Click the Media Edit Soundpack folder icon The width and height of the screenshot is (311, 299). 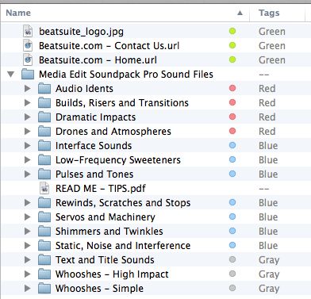(28, 75)
